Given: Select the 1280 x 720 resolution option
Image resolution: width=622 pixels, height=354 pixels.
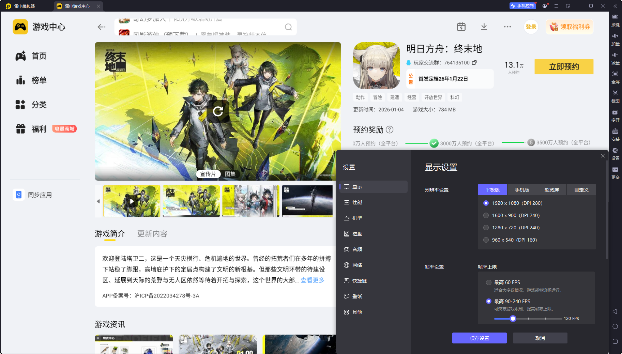Looking at the screenshot, I should point(486,228).
